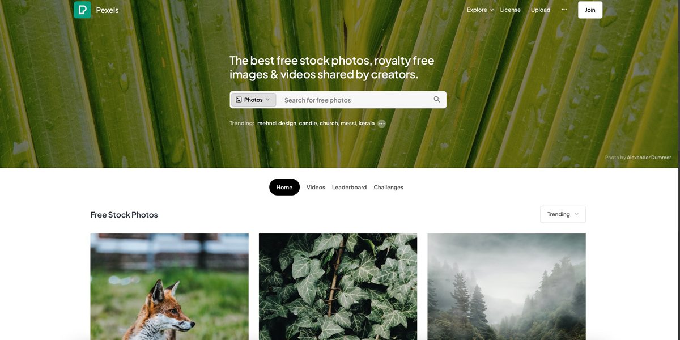Viewport: 680px width, 340px height.
Task: Open the foggy forest photo thumbnail
Action: [x=507, y=287]
